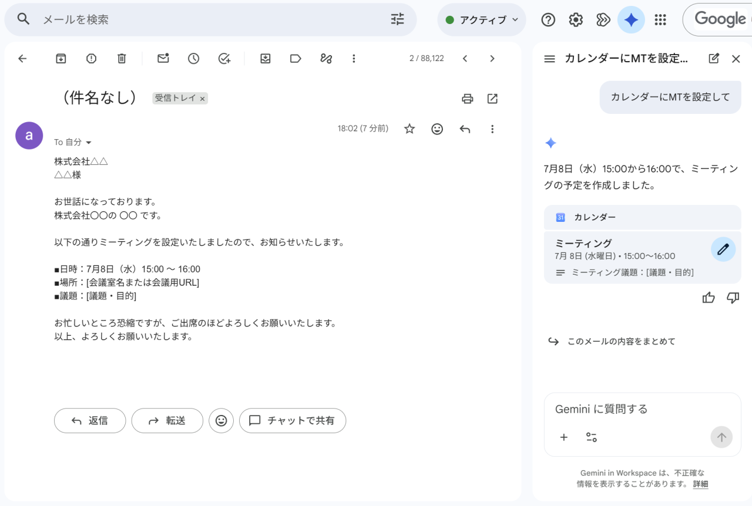The width and height of the screenshot is (752, 506).
Task: Edit the created ミーティング calendar event
Action: tap(723, 249)
